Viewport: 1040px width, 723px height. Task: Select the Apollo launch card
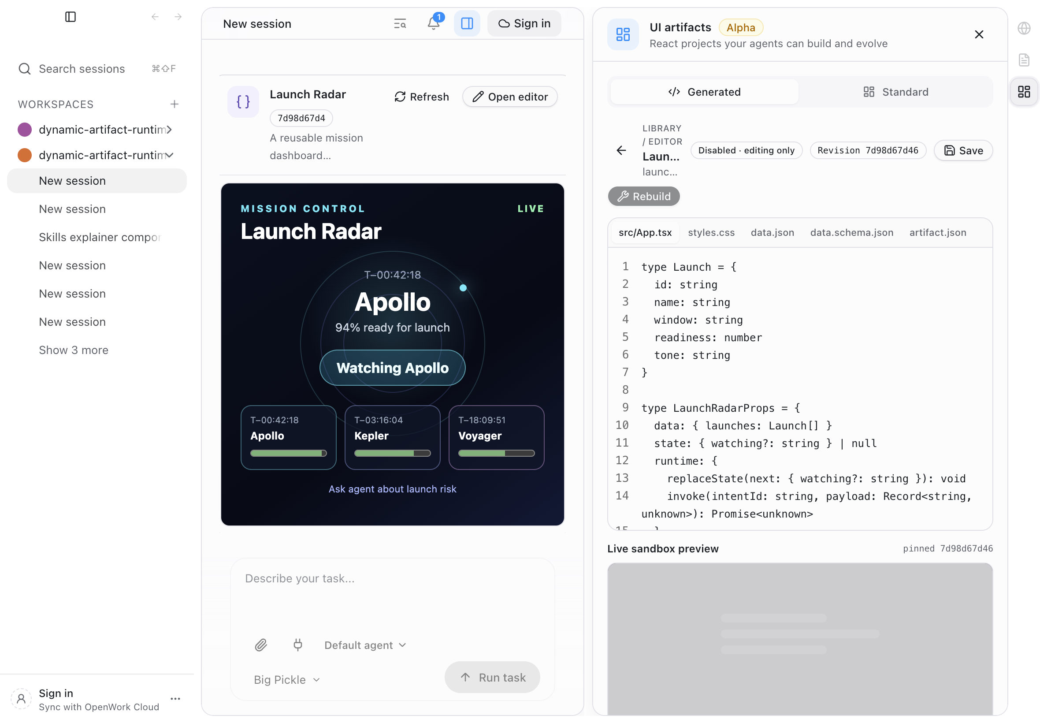tap(288, 437)
